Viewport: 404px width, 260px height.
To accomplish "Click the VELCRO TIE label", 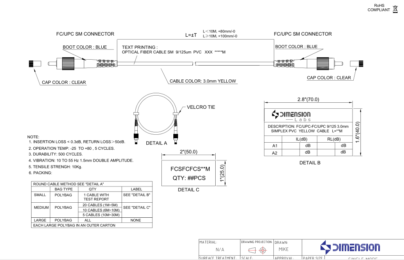I will point(201,107).
